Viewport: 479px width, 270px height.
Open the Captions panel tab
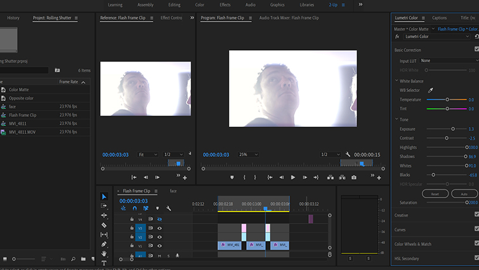(440, 18)
